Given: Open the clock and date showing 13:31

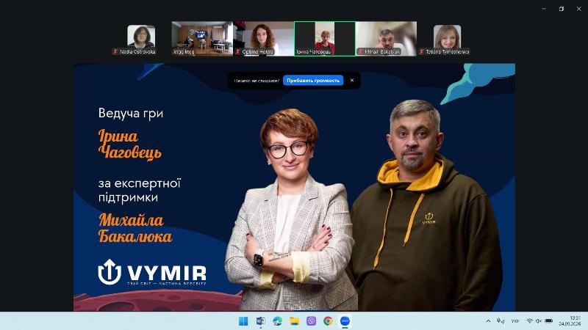Looking at the screenshot, I should 570,321.
